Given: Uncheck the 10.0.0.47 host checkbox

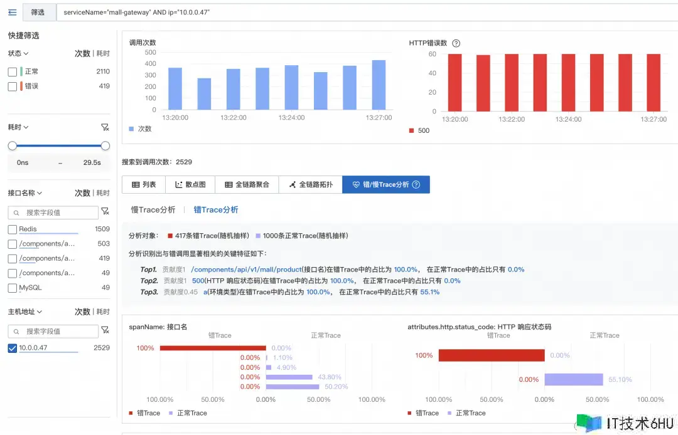Looking at the screenshot, I should pos(13,348).
